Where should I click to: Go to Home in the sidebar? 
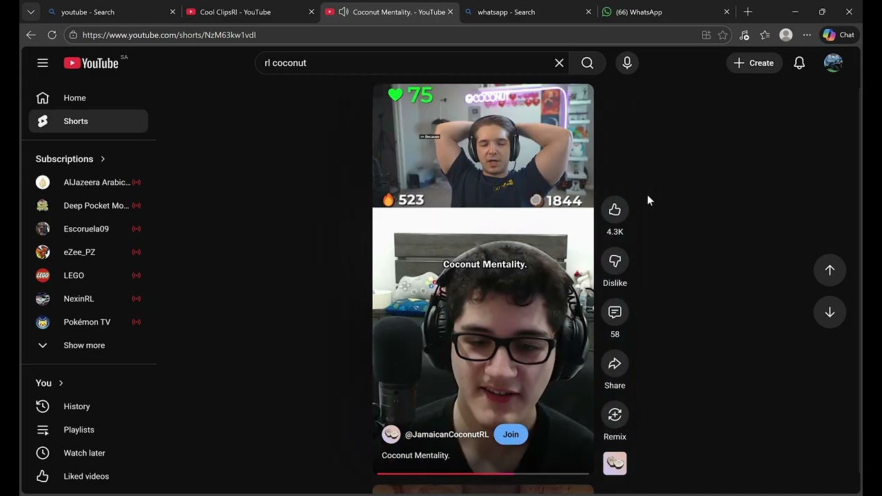pos(88,98)
